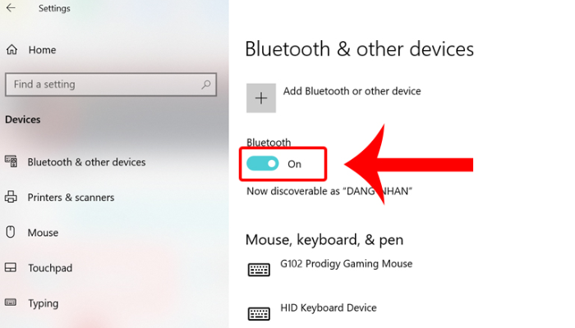Image resolution: width=575 pixels, height=328 pixels.
Task: Turn off the Bluetooth toggle switch
Action: click(263, 164)
